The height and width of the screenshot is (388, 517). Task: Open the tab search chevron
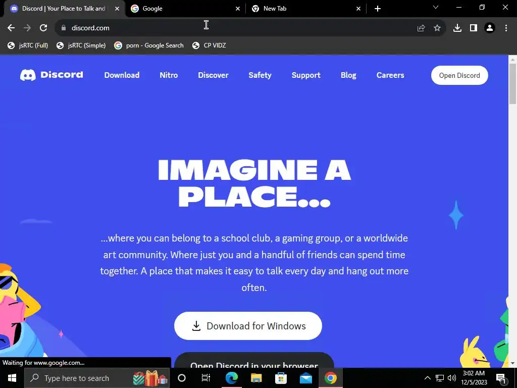[436, 7]
